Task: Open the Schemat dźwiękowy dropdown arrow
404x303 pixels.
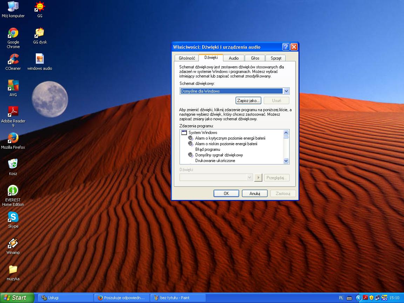Action: click(x=286, y=91)
